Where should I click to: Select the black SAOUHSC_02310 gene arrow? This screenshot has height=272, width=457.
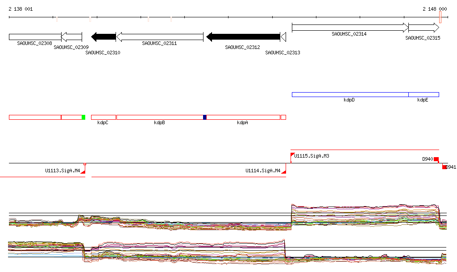click(x=104, y=37)
